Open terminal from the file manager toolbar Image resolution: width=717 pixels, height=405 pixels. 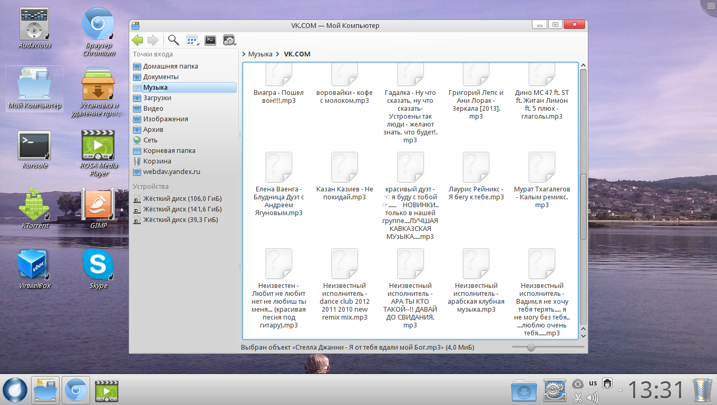point(210,40)
